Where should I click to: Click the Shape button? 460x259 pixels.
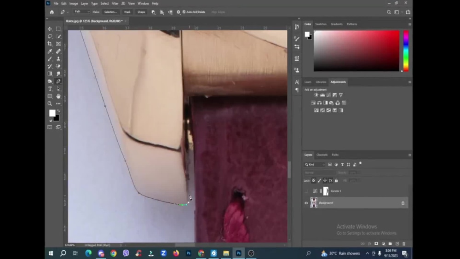[141, 12]
